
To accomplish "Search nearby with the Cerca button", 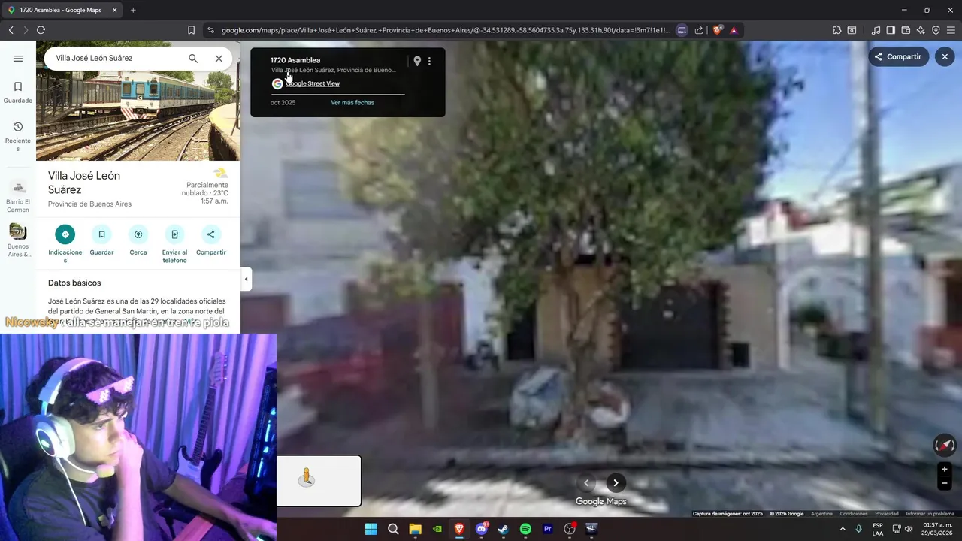I will 138,241.
